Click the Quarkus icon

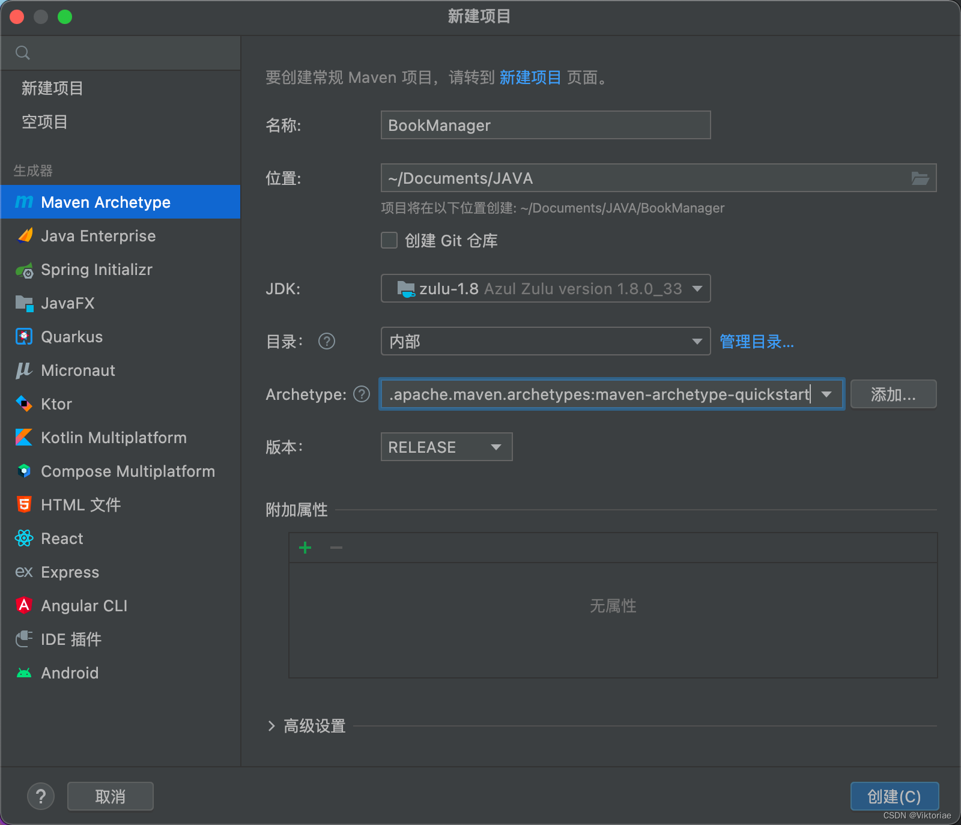click(x=24, y=336)
